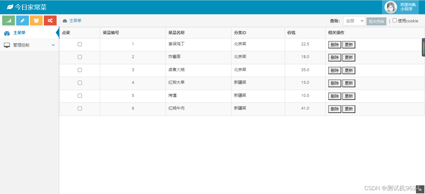The height and width of the screenshot is (194, 425).
Task: Click the 查询: label
Action: [335, 21]
